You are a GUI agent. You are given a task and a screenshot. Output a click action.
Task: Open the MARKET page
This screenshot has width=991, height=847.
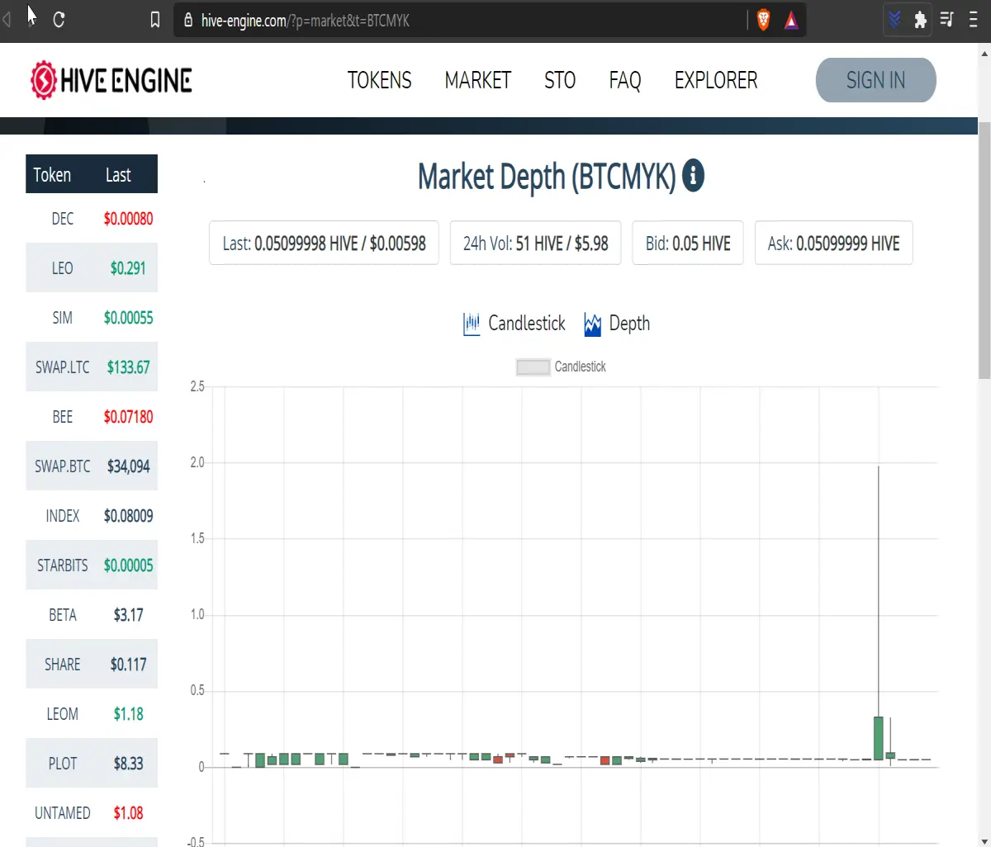pyautogui.click(x=478, y=80)
